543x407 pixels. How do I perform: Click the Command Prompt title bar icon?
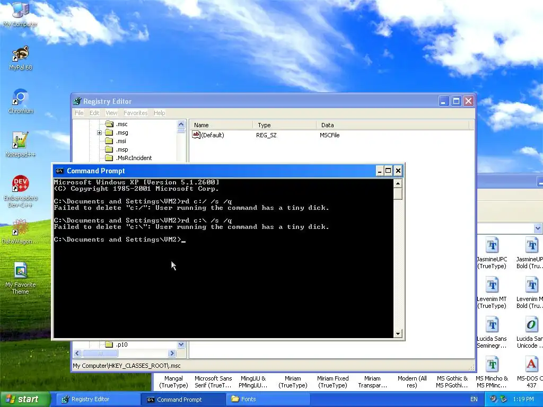click(59, 171)
